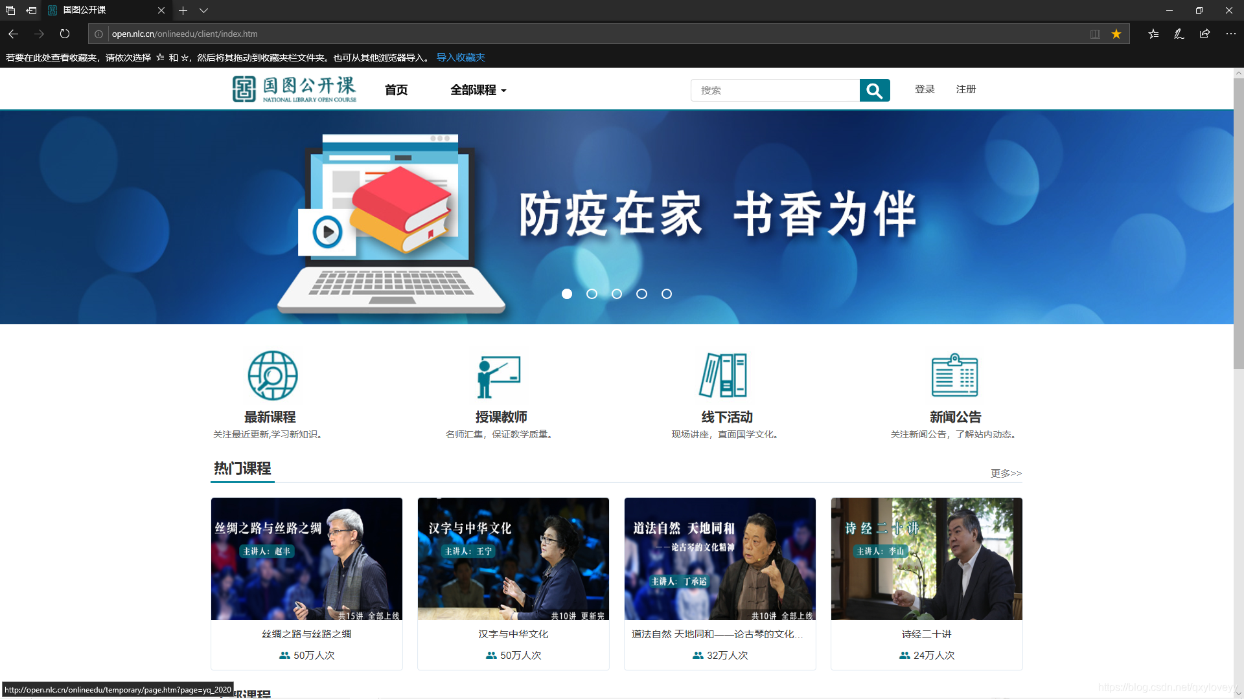1244x699 pixels.
Task: Select the fourth carousel position indicator
Action: coord(641,294)
